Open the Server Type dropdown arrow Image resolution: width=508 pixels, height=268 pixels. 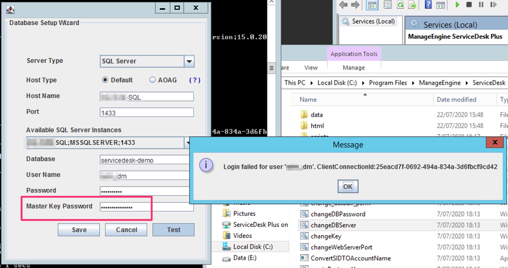coord(189,61)
